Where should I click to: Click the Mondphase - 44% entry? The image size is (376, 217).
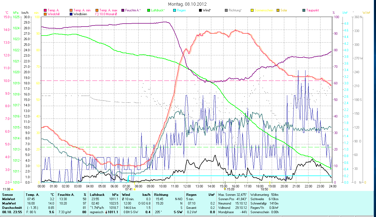[233, 212]
